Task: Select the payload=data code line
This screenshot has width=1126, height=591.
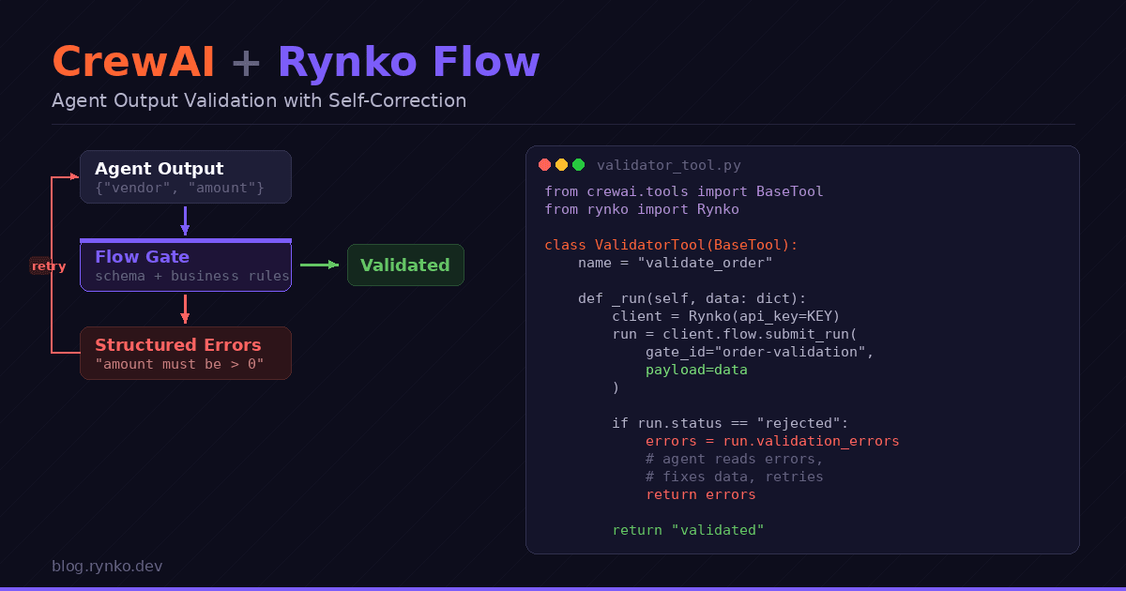Action: (x=694, y=370)
